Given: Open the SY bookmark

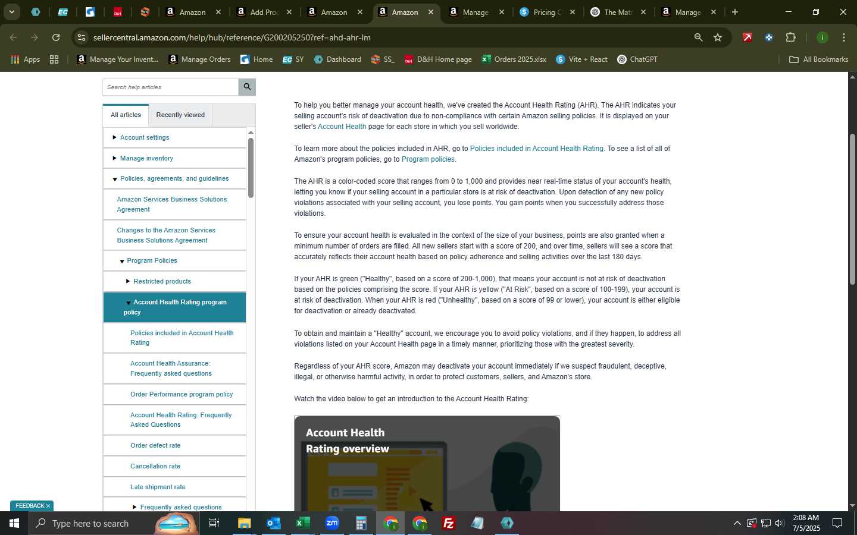Looking at the screenshot, I should 293,59.
